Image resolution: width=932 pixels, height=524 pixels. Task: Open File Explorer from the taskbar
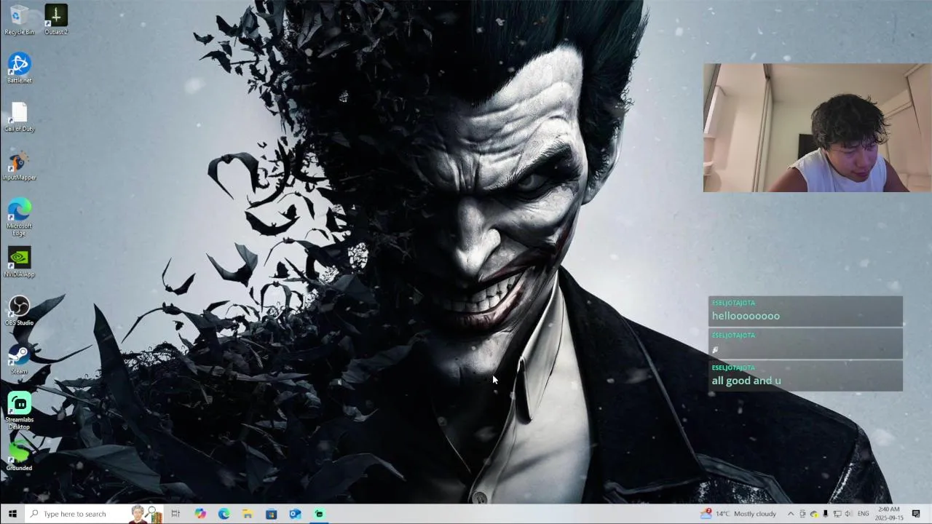coord(248,514)
